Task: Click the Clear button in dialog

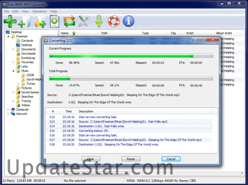Action: coord(91,159)
